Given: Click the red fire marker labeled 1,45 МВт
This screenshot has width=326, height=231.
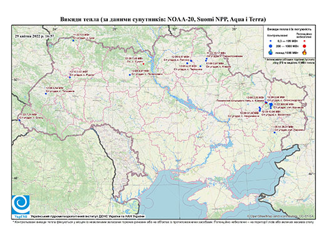Looking at the screenshot, I should [x=144, y=63].
